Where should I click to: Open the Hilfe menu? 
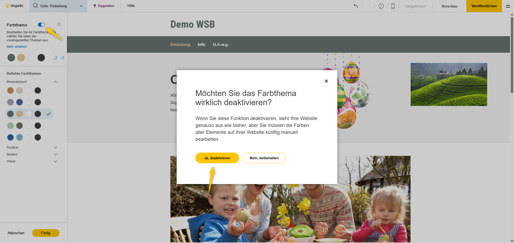[x=131, y=6]
